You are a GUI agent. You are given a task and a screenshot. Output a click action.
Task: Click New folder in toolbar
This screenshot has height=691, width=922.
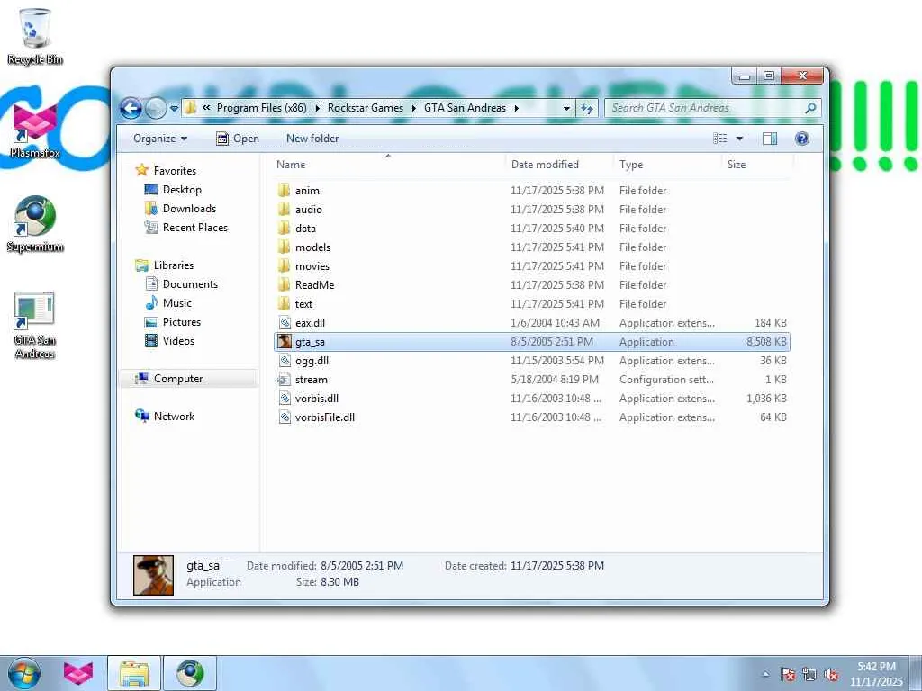click(312, 139)
